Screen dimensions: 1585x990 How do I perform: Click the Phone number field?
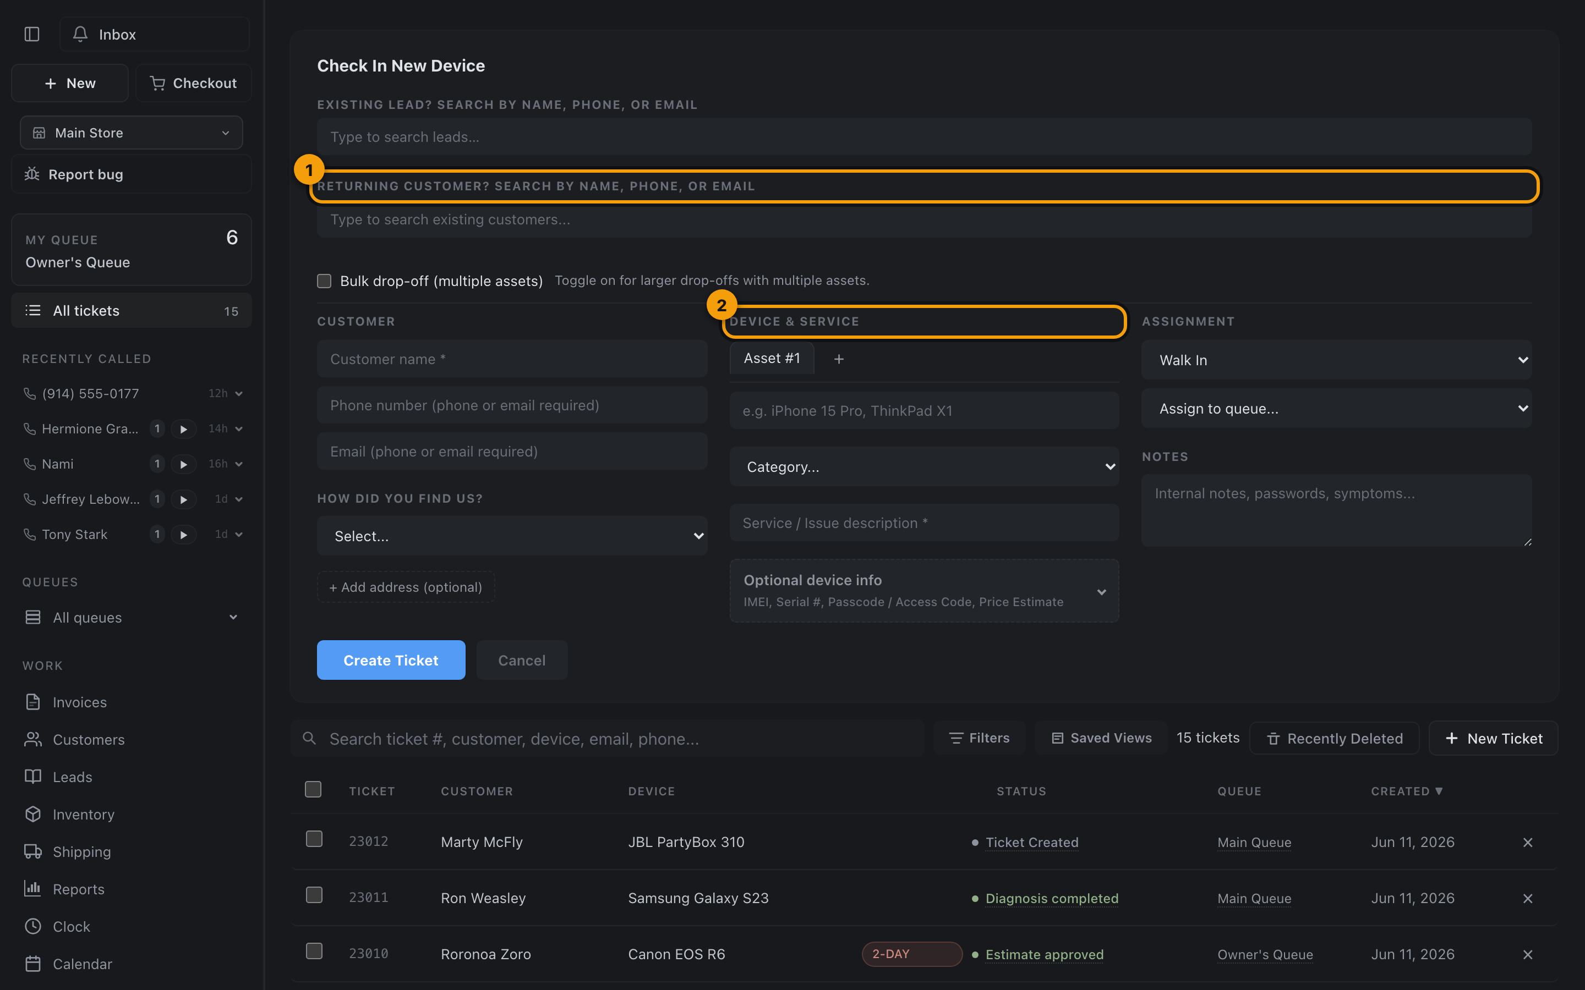click(x=512, y=405)
